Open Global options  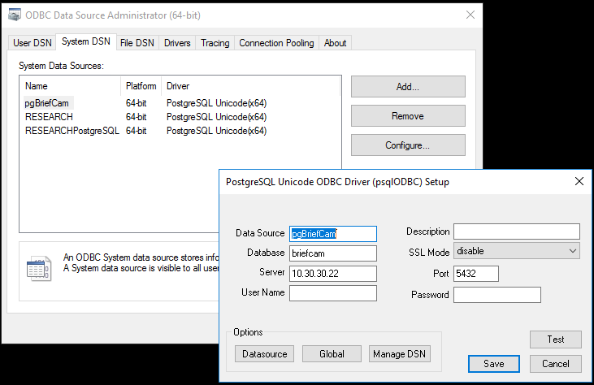point(332,354)
